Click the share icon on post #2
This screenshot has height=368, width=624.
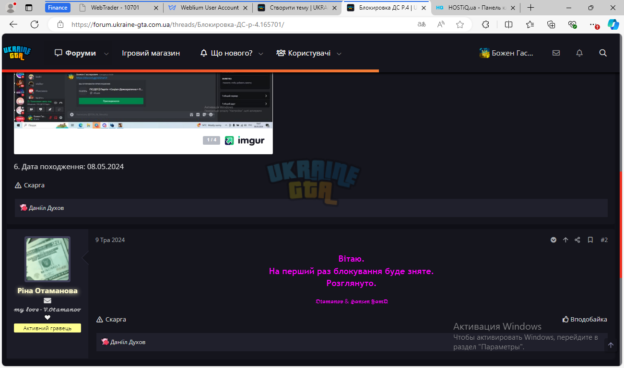pos(577,240)
